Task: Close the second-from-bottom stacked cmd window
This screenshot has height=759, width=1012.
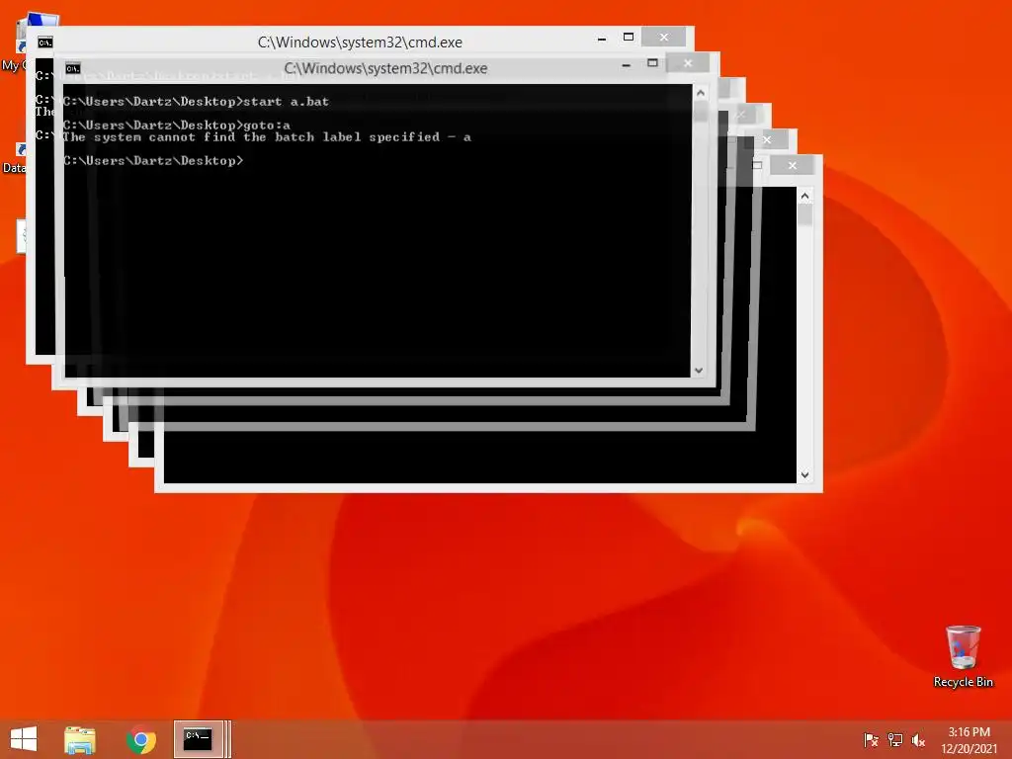Action: coord(767,139)
